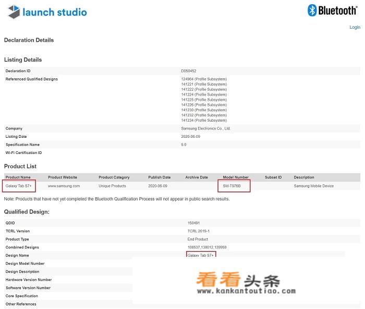Screen dimensions: 365x309
Task: Click the Description column header
Action: click(x=304, y=177)
